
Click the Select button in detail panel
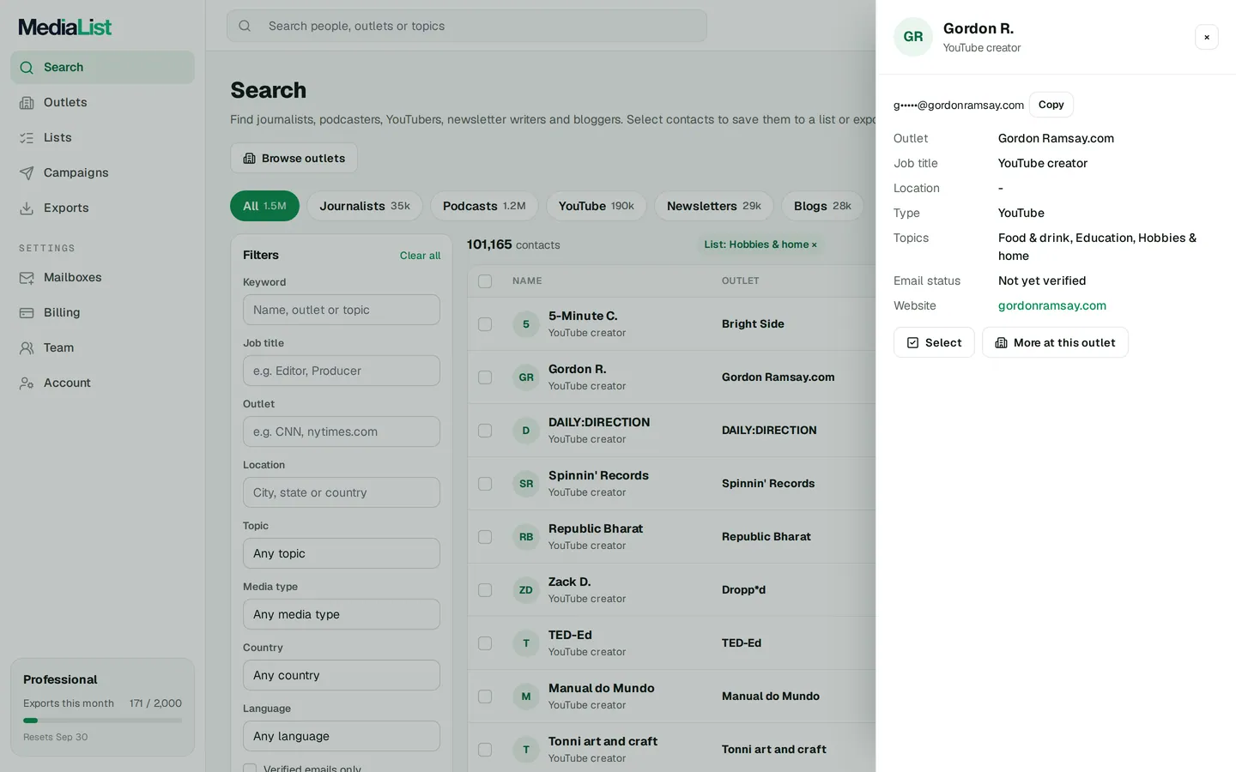pos(934,342)
